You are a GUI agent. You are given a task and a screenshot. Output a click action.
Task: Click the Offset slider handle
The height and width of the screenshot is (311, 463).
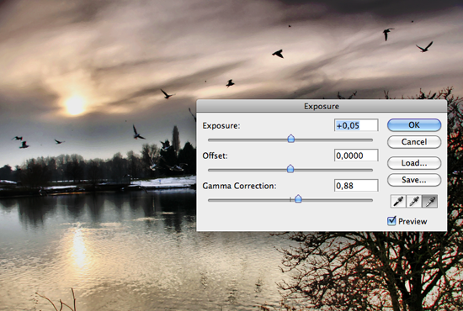pos(290,169)
